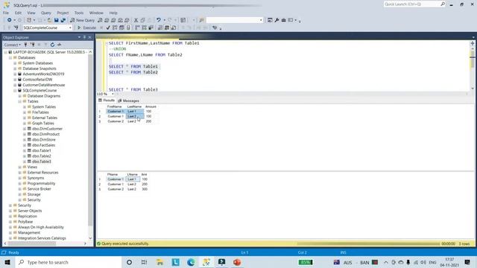Expand the dbo.Table1 node

tap(25, 150)
